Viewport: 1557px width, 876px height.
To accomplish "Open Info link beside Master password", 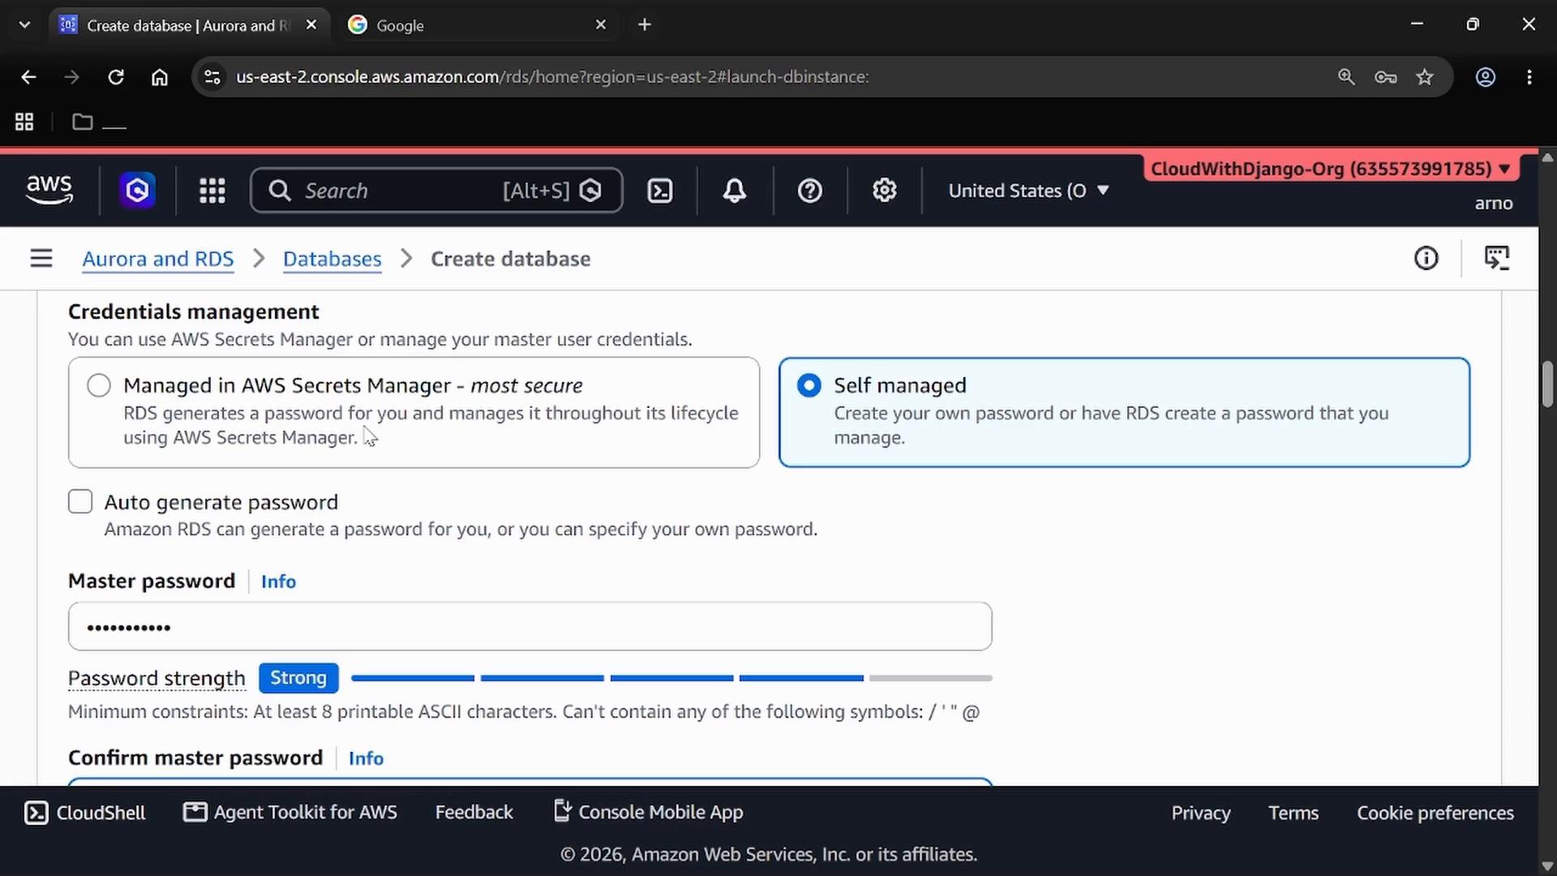I will pyautogui.click(x=278, y=582).
